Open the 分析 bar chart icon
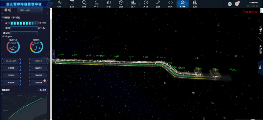 coord(109,3)
